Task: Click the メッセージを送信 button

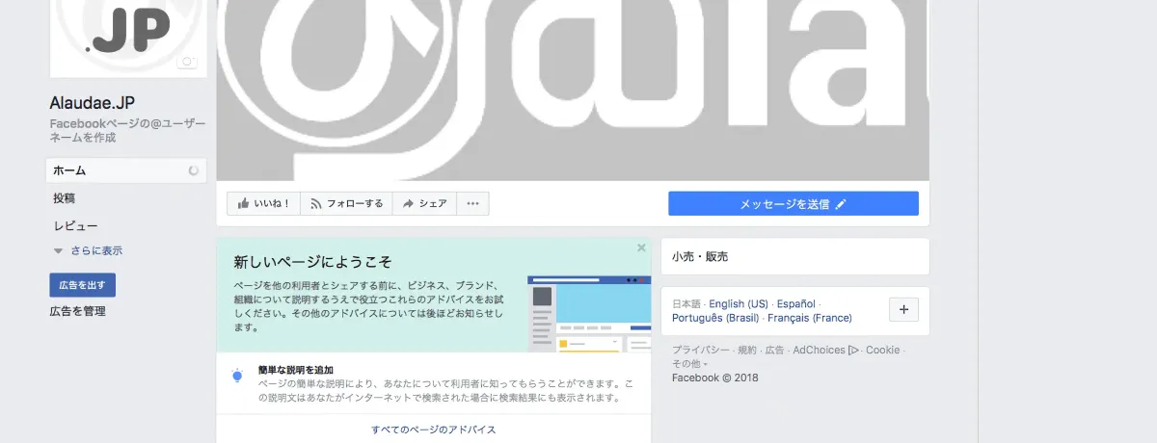Action: [x=793, y=204]
